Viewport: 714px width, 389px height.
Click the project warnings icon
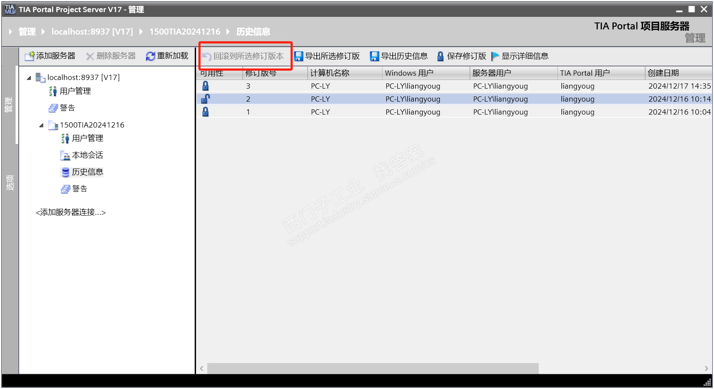65,189
